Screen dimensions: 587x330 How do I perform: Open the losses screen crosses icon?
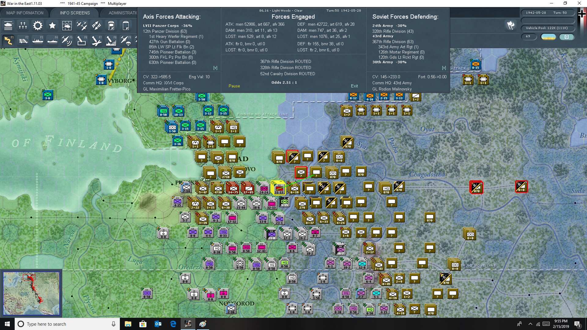(x=23, y=26)
